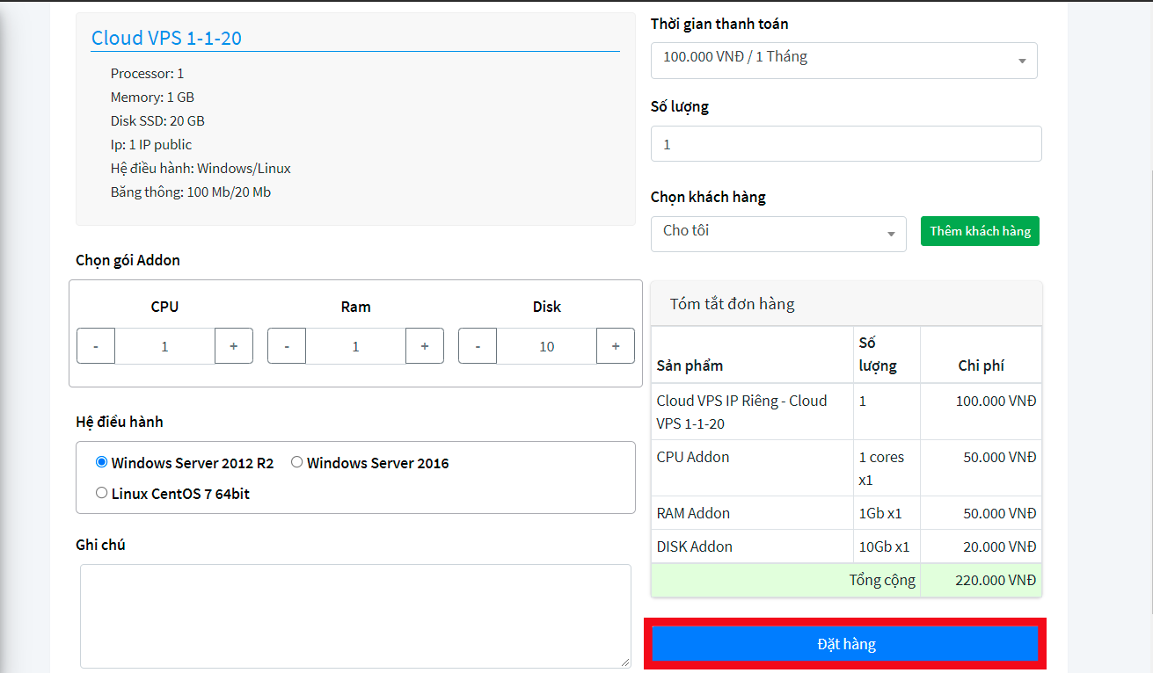Click the Disk addon value field

pos(546,346)
